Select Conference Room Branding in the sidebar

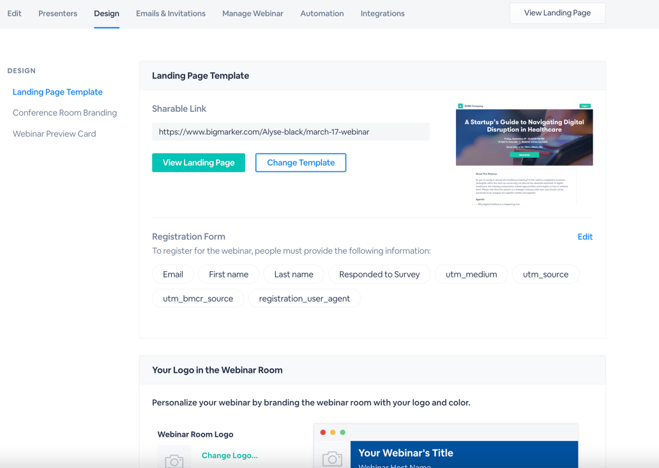point(64,113)
